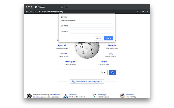Go back using the browser back arrow
Screen dimensions: 174x108
pos(27,11)
